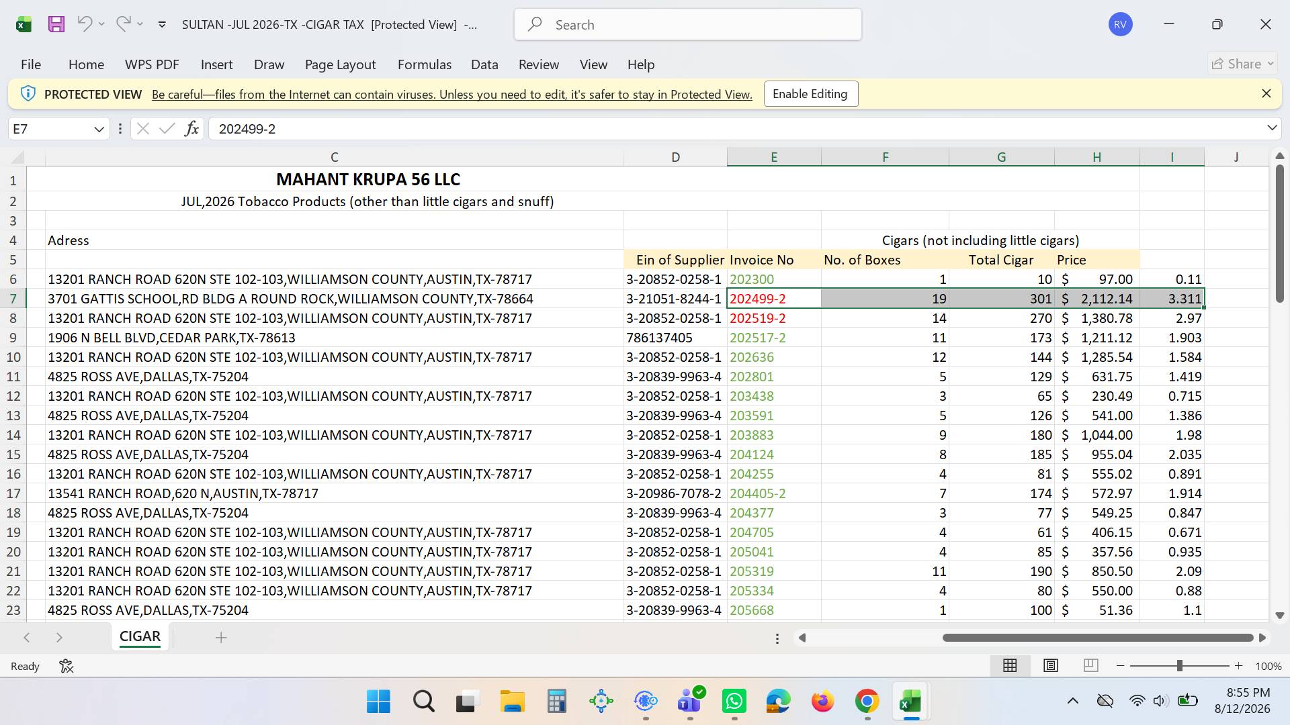Dismiss the Protected View warning bar
Image resolution: width=1290 pixels, height=725 pixels.
1266,94
